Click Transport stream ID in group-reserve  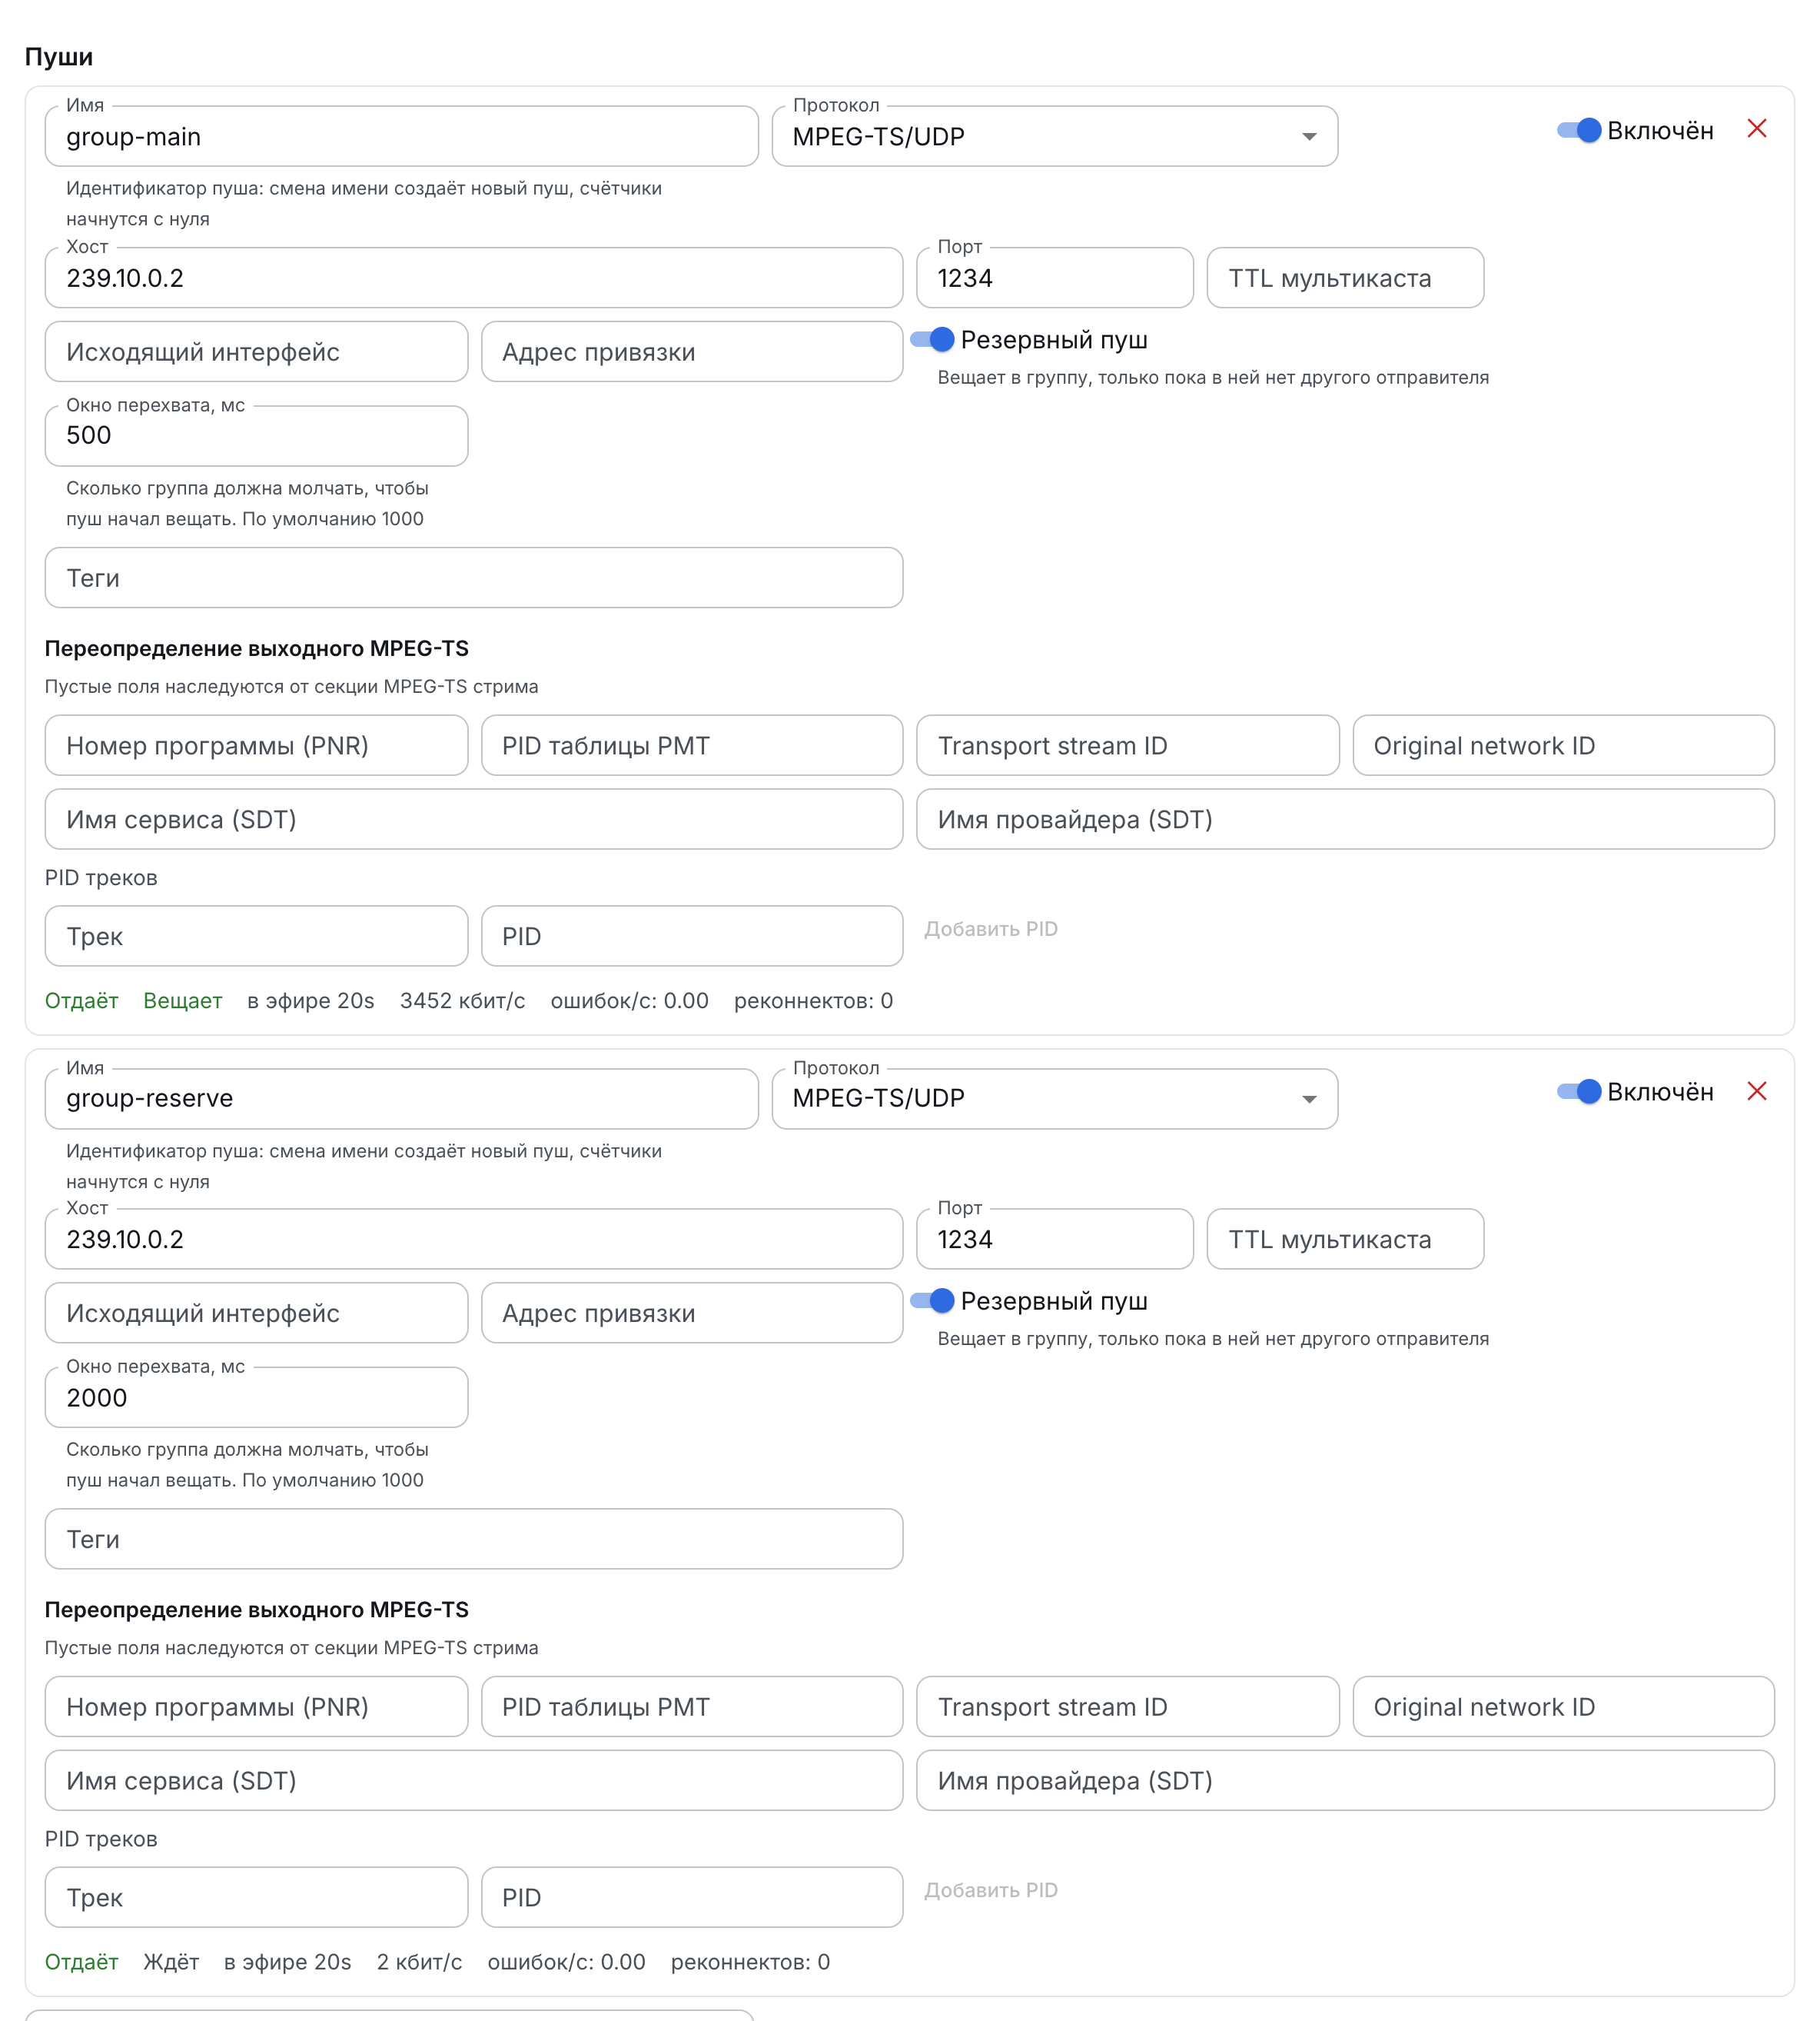[1128, 1706]
